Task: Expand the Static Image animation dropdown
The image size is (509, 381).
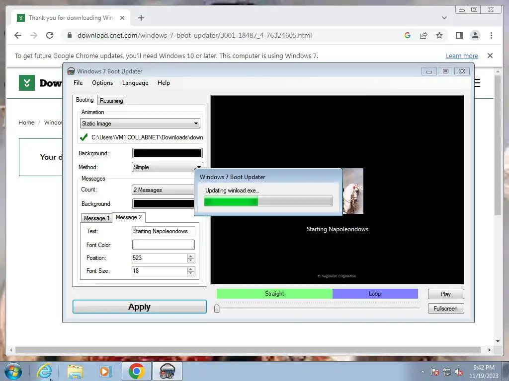Action: pyautogui.click(x=140, y=124)
